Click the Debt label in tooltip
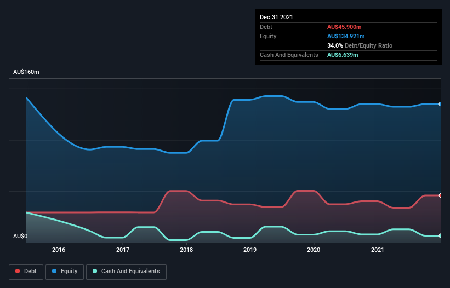The image size is (450, 288). point(266,27)
